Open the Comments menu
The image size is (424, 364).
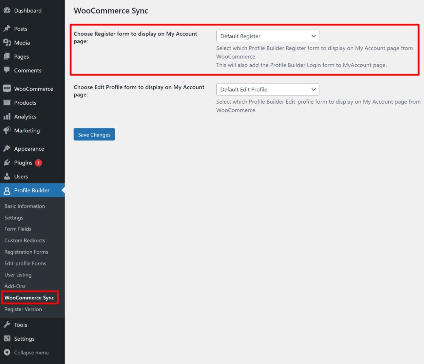(x=32, y=70)
